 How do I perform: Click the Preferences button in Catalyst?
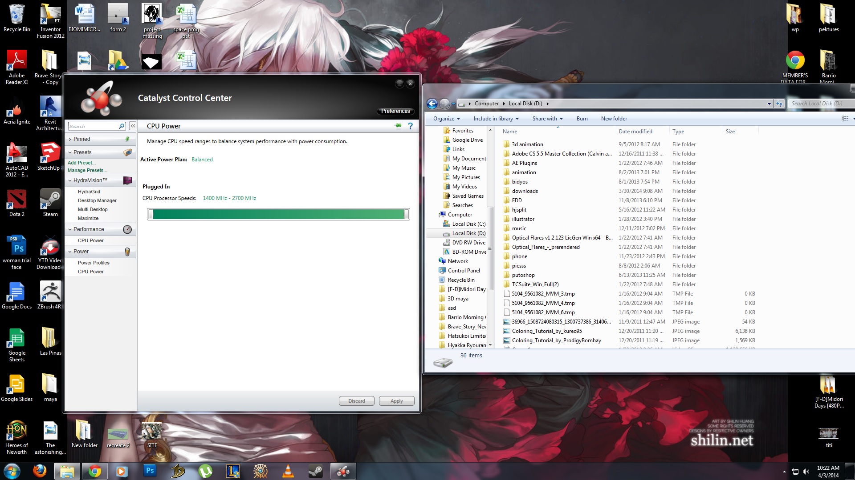395,111
